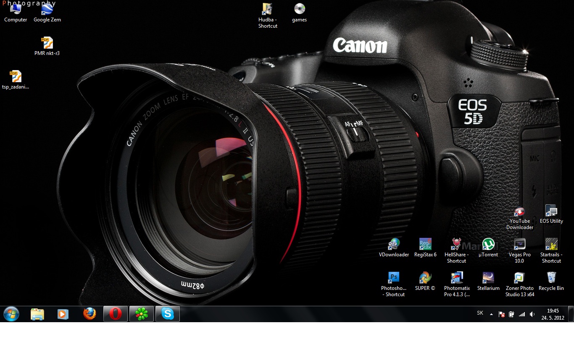Open the SK keyboard language selector
Viewport: 574px width, 344px height.
click(480, 313)
